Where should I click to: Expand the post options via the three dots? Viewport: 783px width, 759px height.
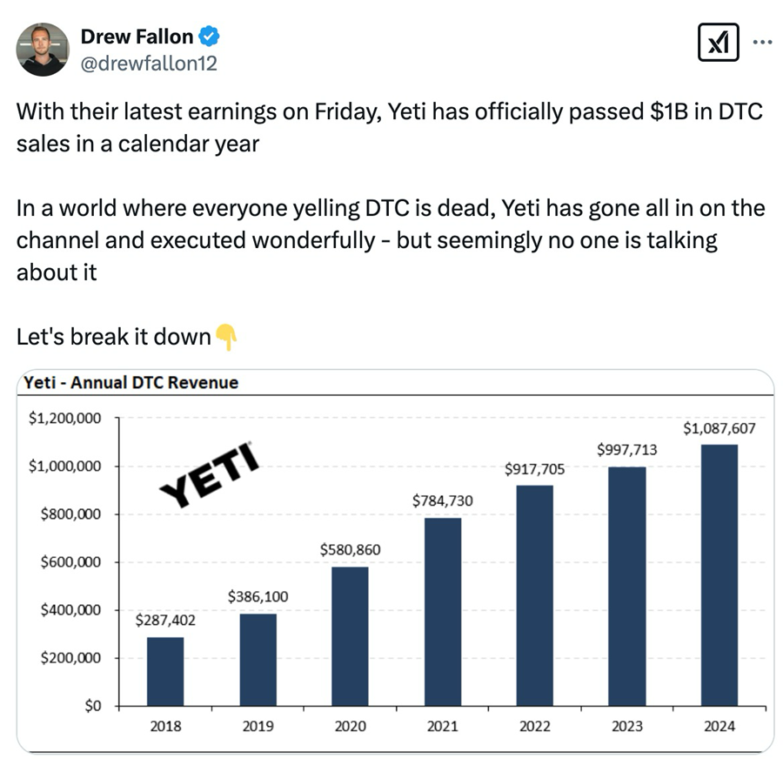tap(761, 42)
